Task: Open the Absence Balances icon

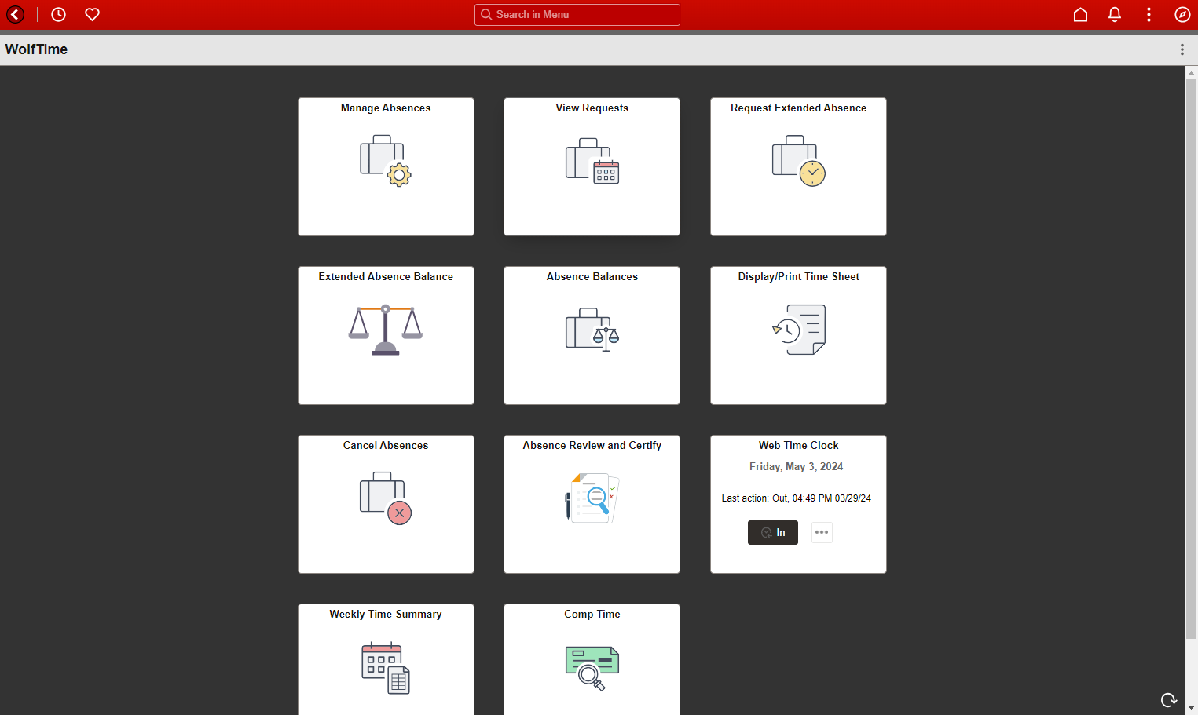Action: [592, 330]
